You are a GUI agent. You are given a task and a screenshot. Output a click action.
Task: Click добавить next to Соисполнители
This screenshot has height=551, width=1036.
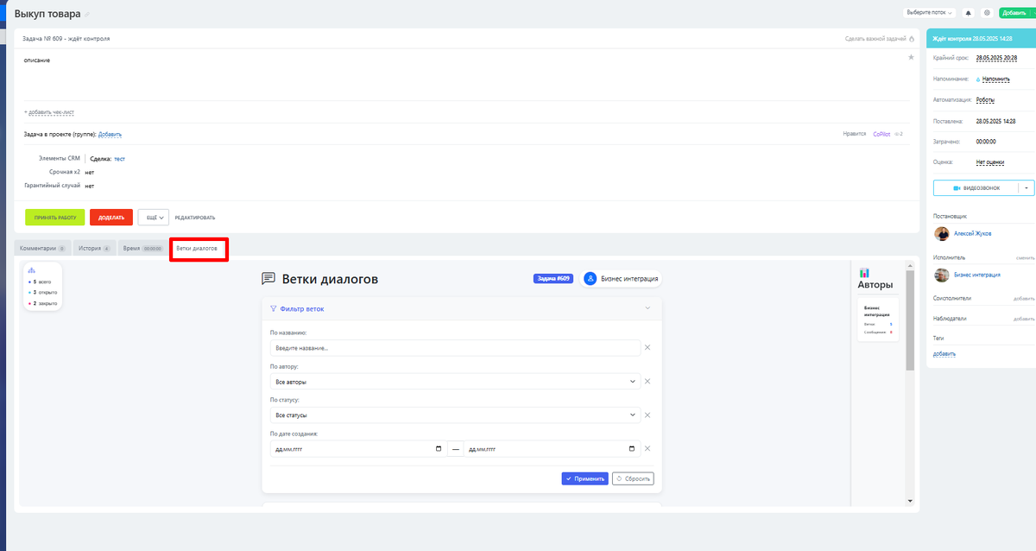point(1025,299)
